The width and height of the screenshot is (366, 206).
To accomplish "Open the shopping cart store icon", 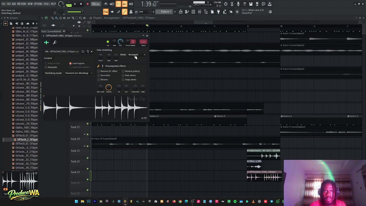I will pyautogui.click(x=237, y=12).
